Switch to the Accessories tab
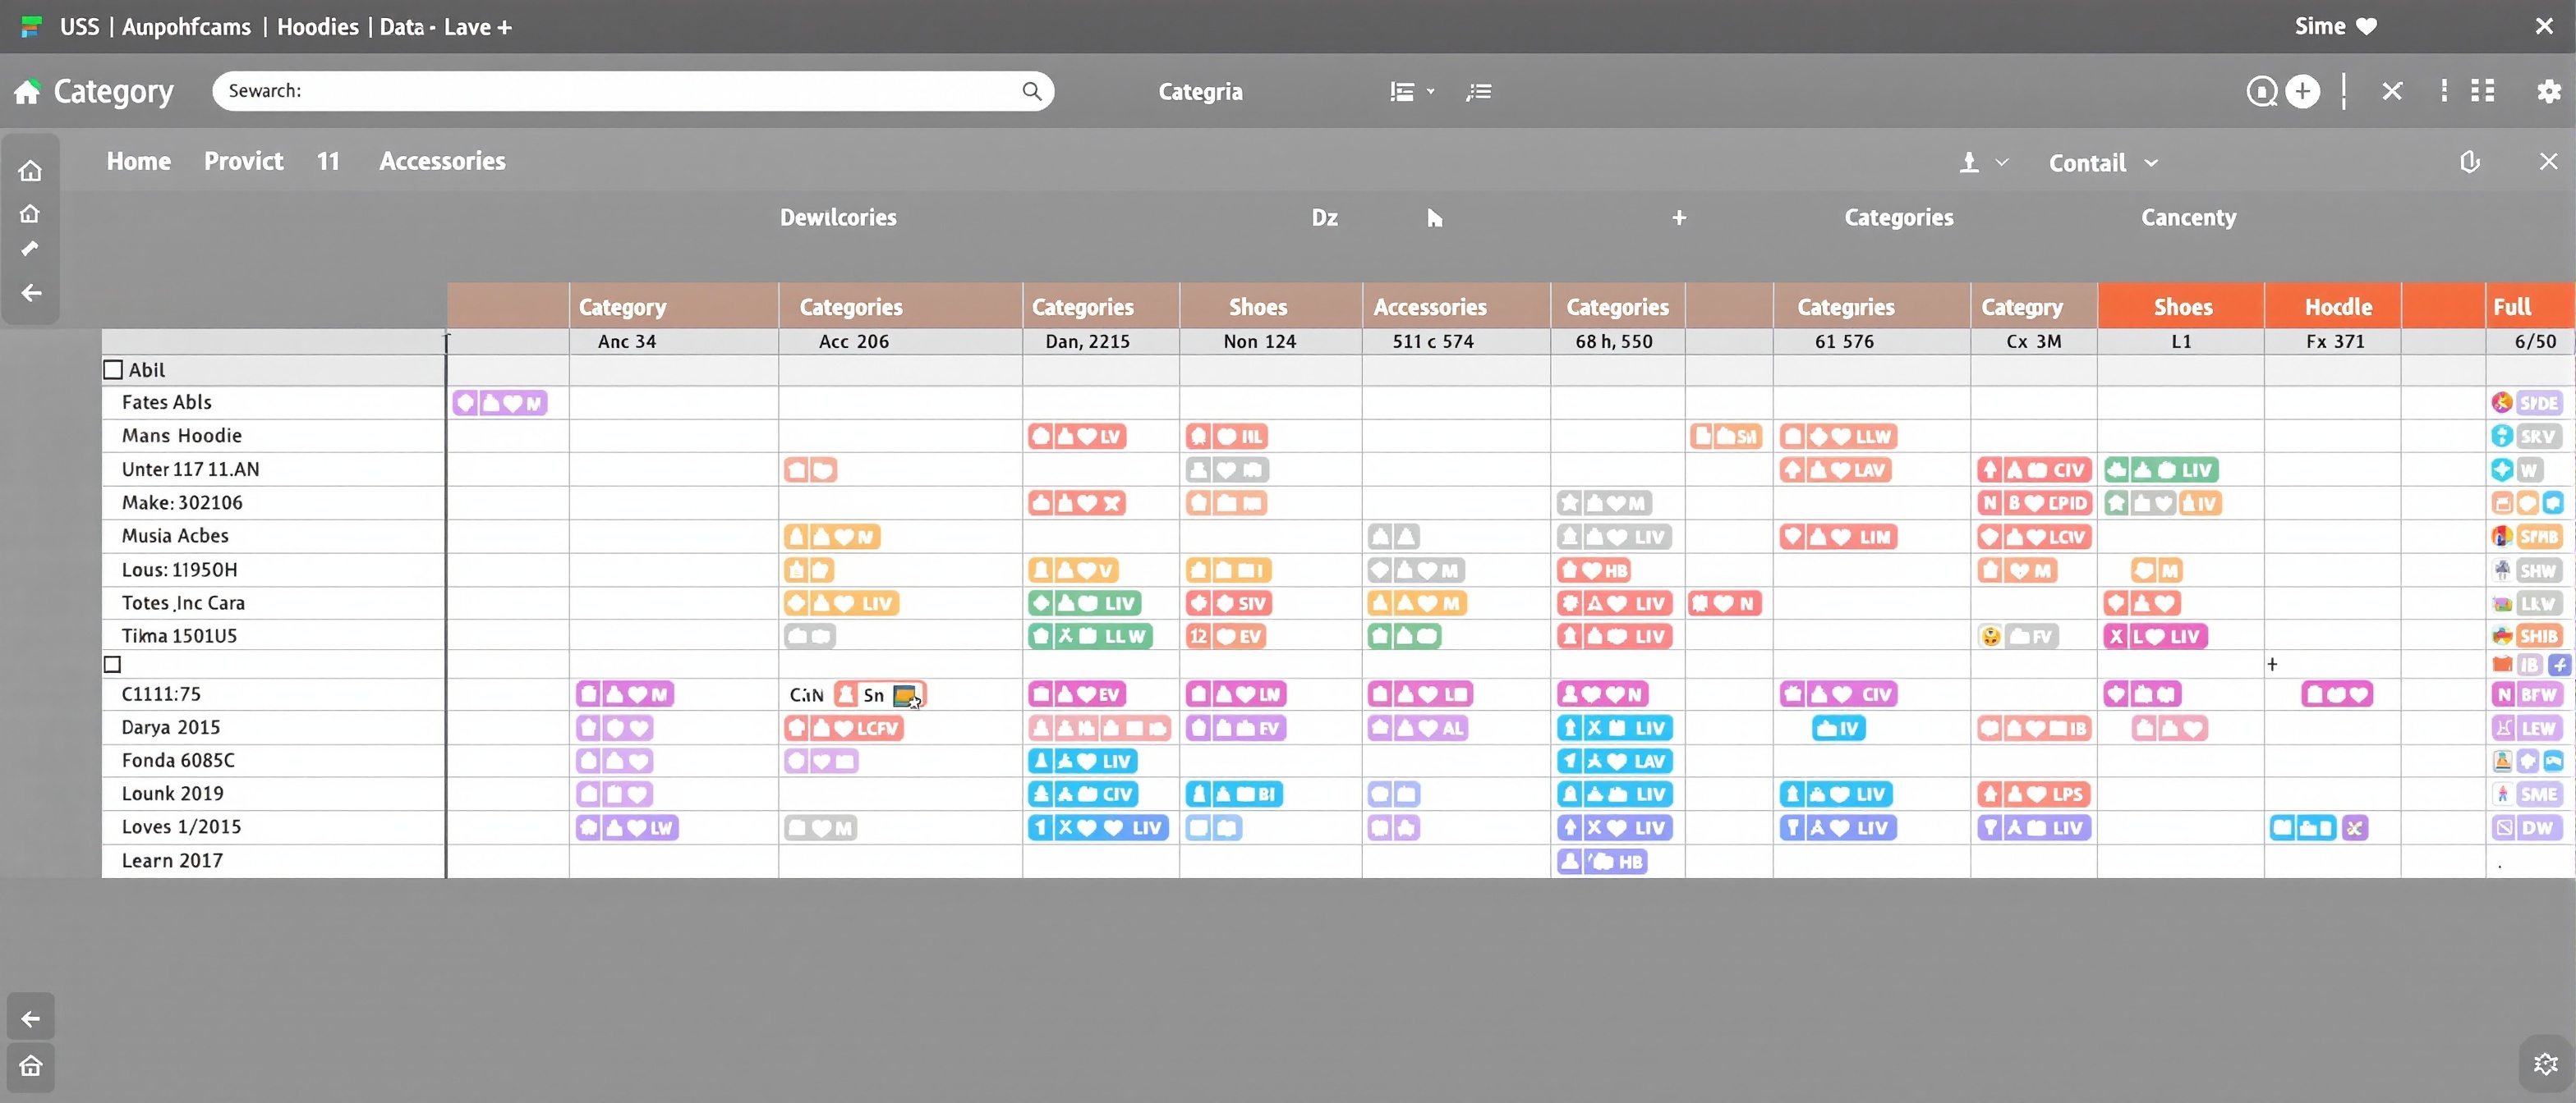 (442, 161)
